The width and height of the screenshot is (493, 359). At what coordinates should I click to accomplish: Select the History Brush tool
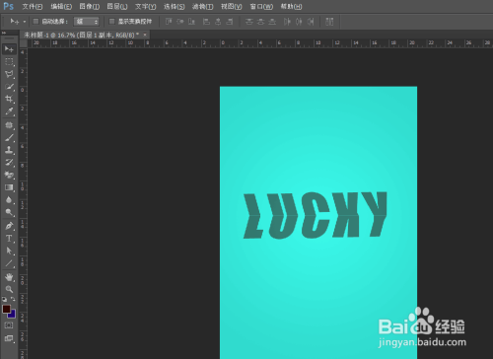[9, 163]
